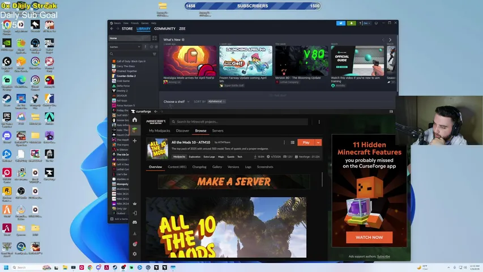
Task: Switch Steam library to grid collections view
Action: 155,38
